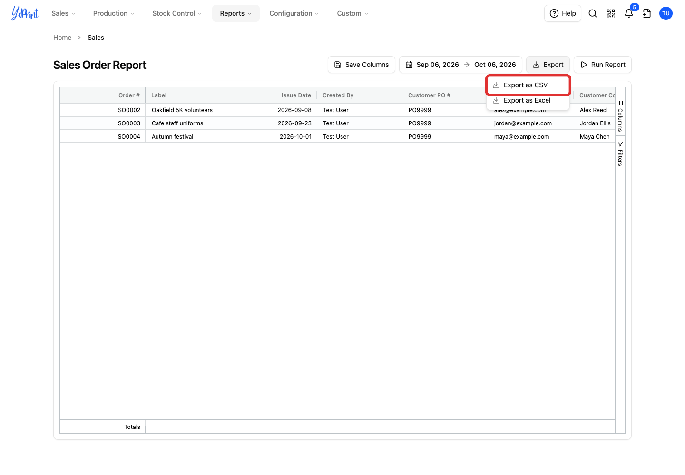Choose Export as Excel
The height and width of the screenshot is (475, 685).
(528, 100)
